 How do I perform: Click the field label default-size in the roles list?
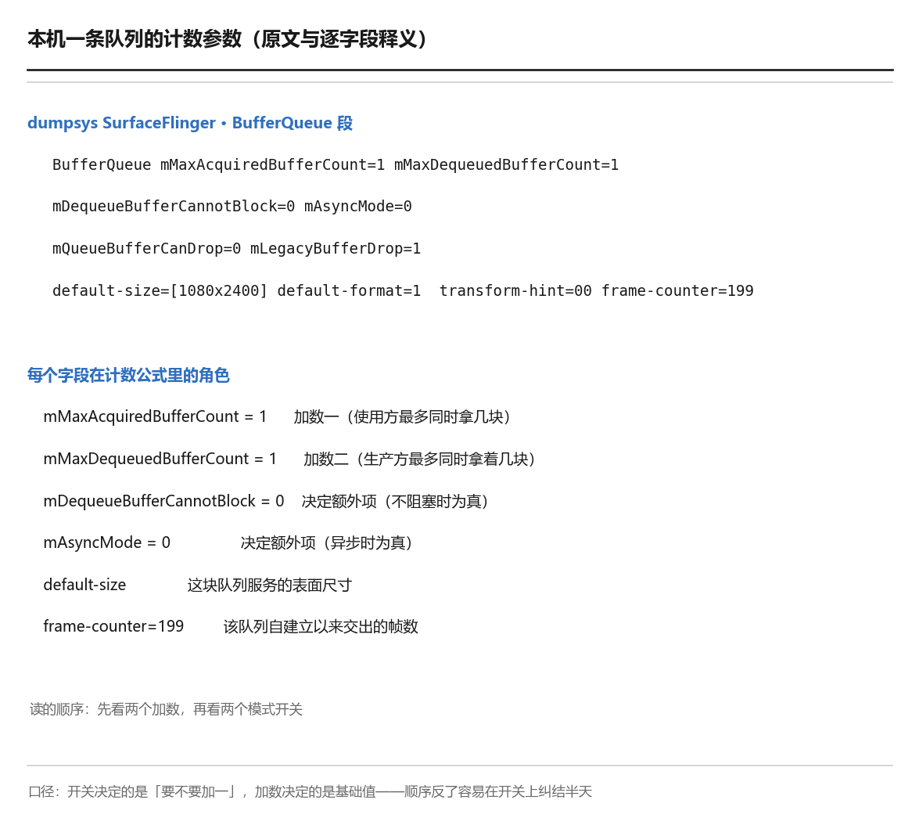coord(84,585)
